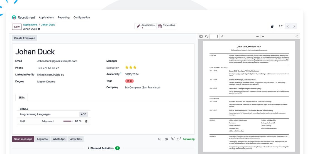
Task: Click the 80 % skill value
Action: (78, 121)
